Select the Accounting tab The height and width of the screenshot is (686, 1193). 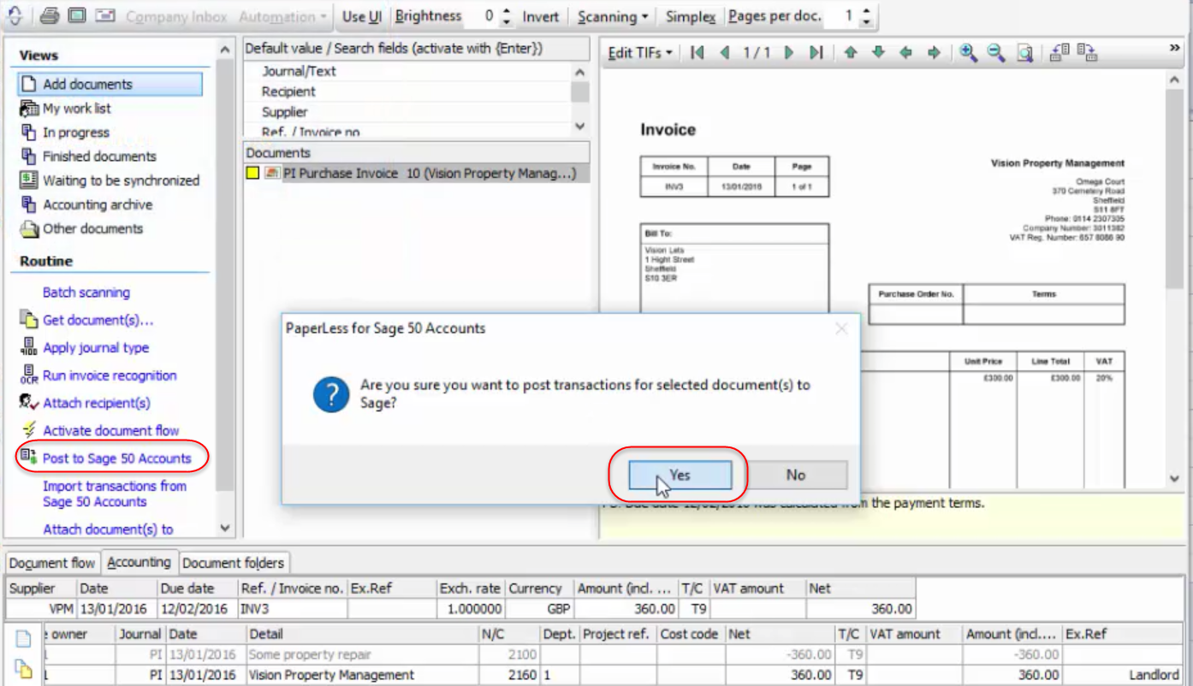tap(139, 562)
